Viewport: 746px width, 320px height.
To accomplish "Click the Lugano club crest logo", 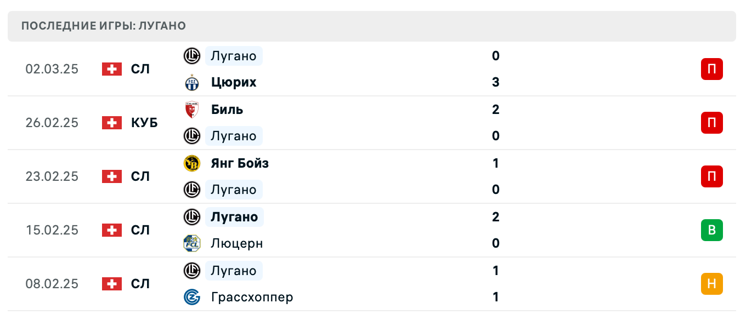I will coord(191,55).
